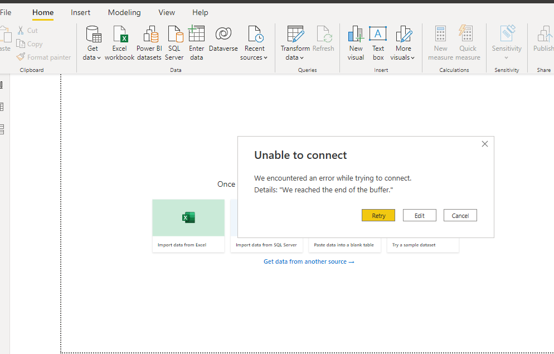Open Power BI datasets
The height and width of the screenshot is (354, 554).
[x=149, y=43]
